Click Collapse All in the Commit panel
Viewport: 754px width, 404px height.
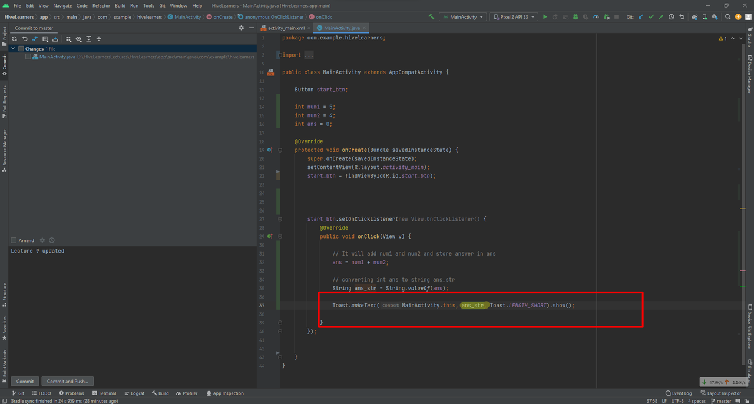(x=98, y=39)
